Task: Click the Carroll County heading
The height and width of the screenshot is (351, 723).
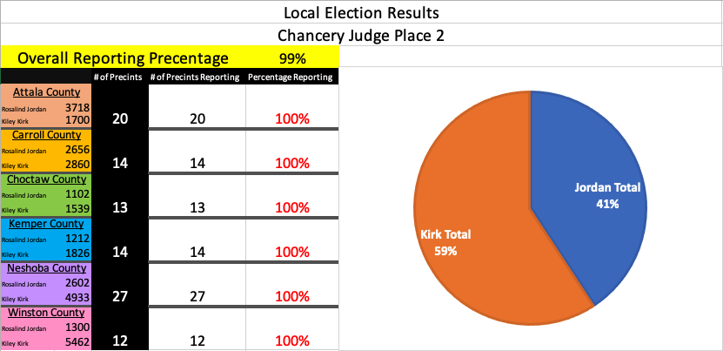Action: (x=47, y=135)
